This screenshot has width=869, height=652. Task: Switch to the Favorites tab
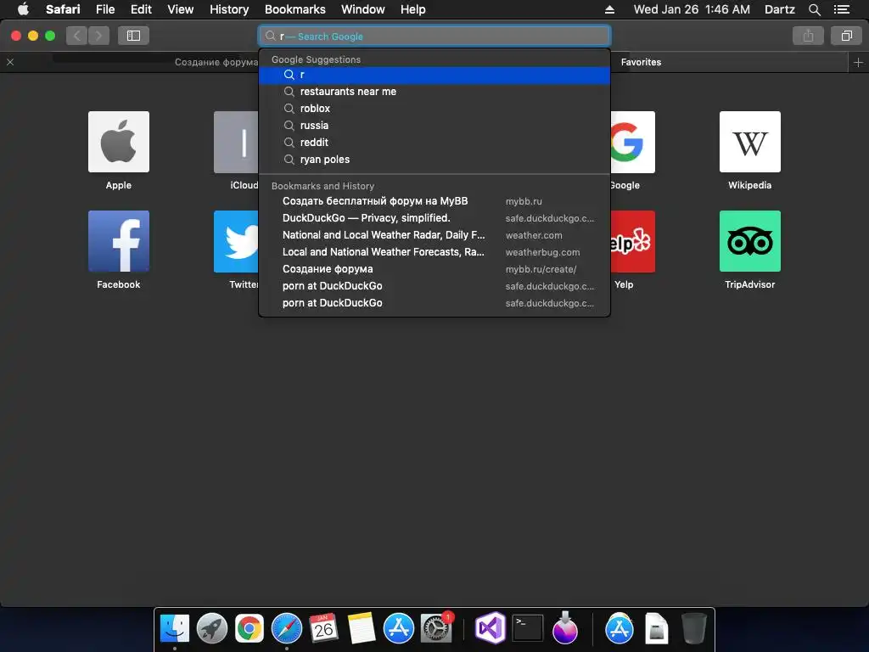click(641, 62)
